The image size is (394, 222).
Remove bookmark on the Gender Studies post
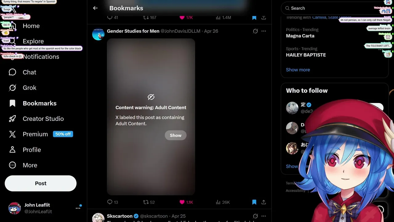pyautogui.click(x=254, y=202)
